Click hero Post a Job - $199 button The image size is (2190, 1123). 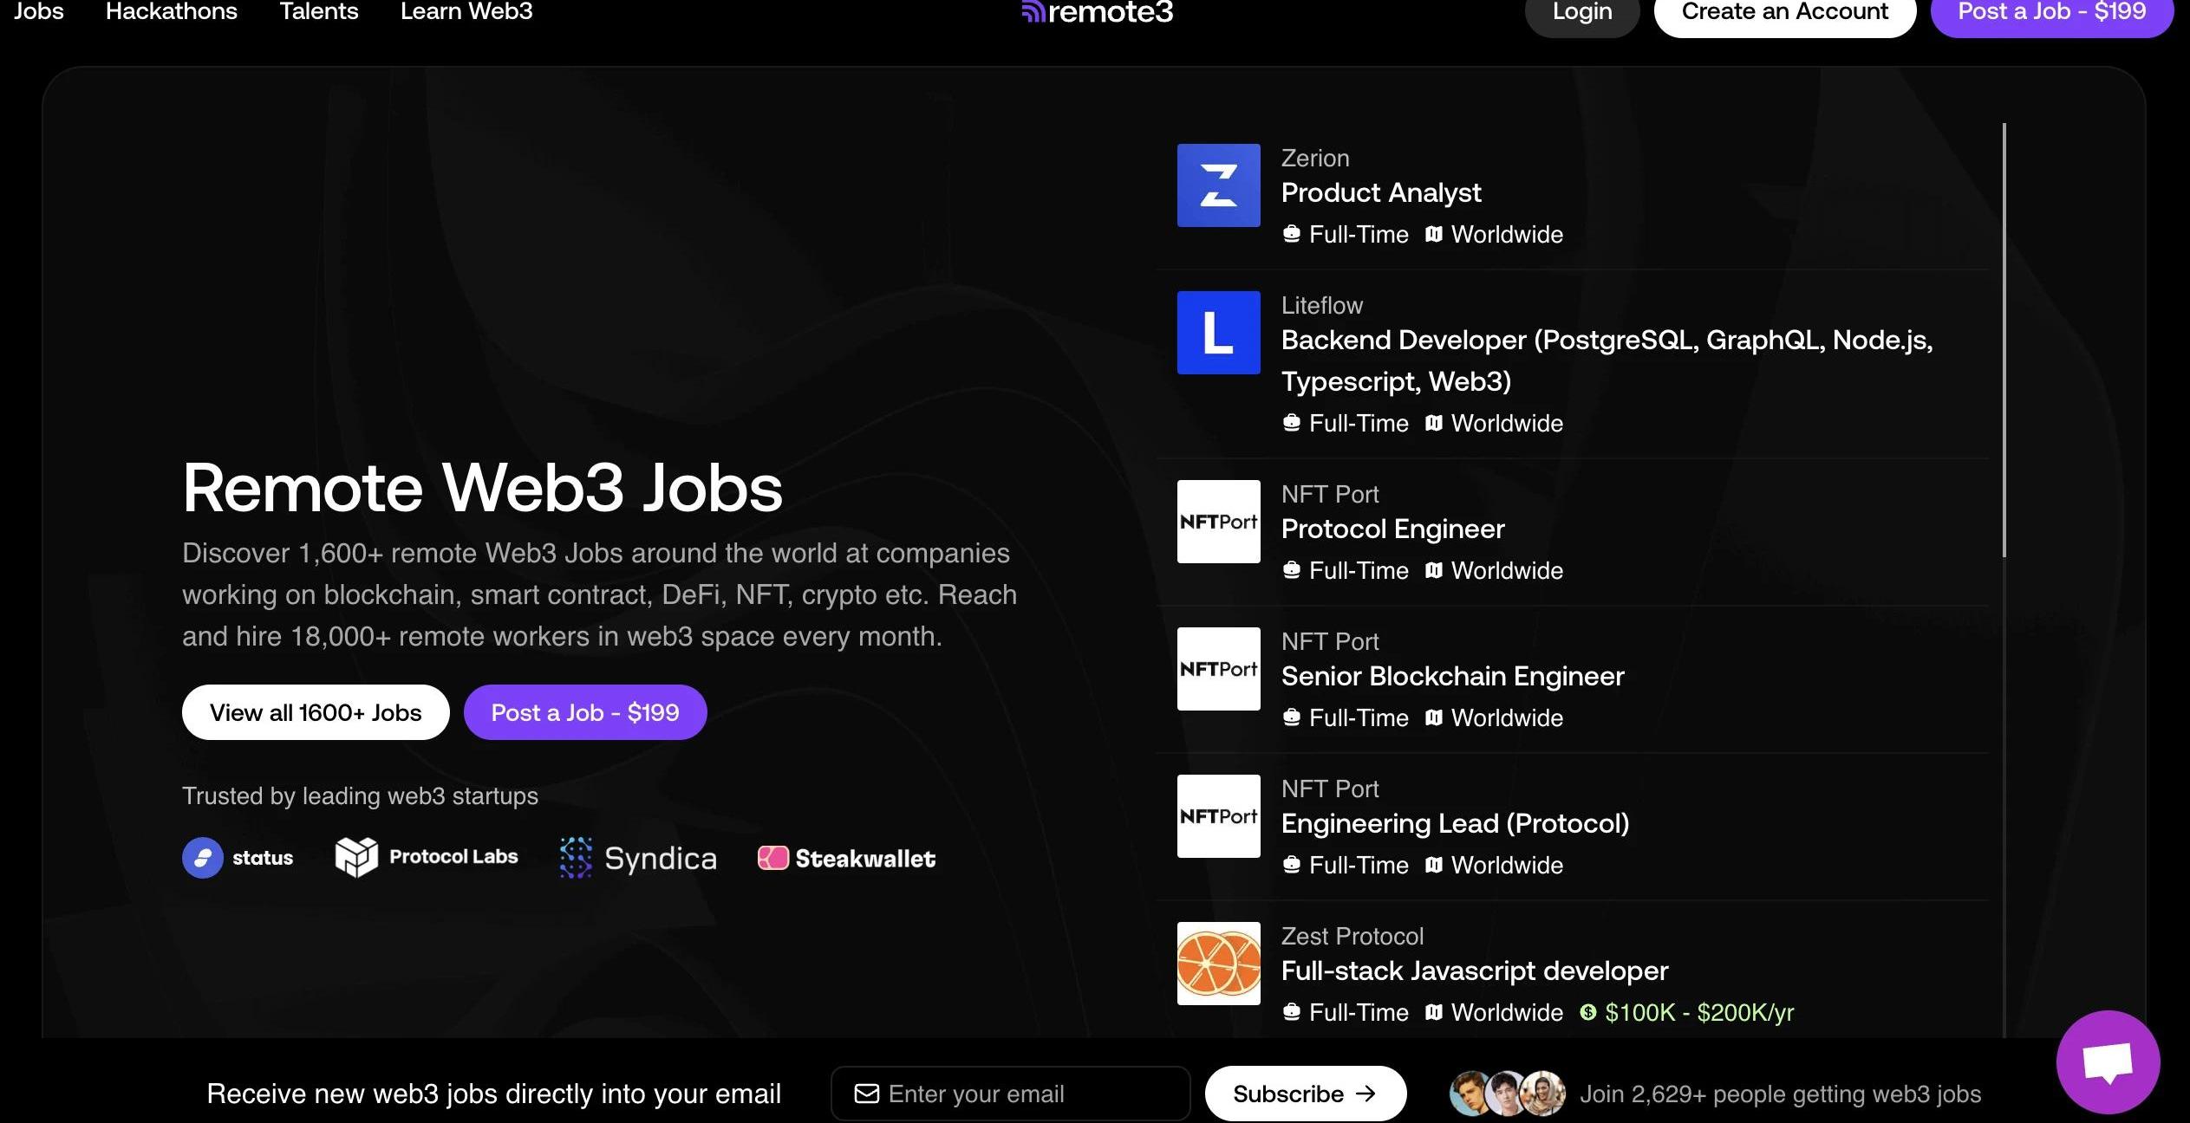pyautogui.click(x=585, y=712)
